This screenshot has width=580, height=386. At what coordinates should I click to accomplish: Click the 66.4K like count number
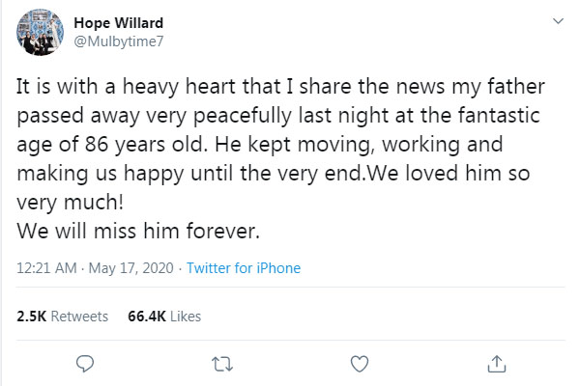[146, 316]
